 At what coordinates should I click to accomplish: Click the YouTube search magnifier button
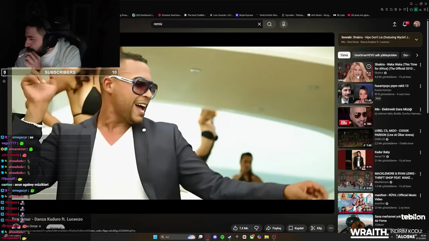click(269, 24)
